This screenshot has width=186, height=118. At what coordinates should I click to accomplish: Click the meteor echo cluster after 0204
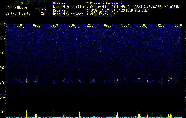(80, 81)
